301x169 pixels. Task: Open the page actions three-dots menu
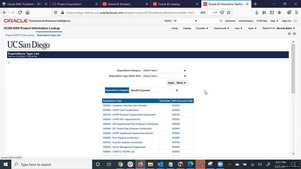coord(215,13)
